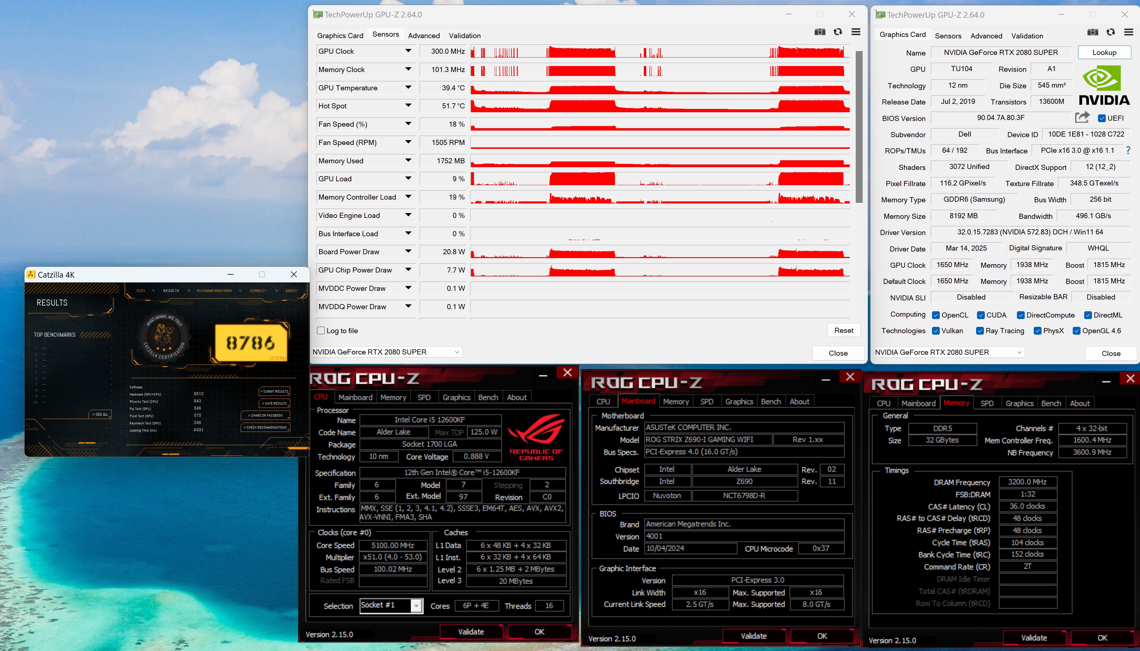Click GPU-Z Sensors window title icon

pos(317,14)
